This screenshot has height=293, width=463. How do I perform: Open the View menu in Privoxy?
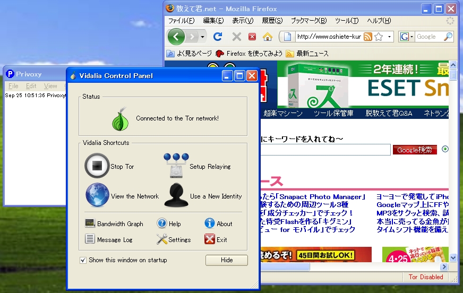pos(50,86)
